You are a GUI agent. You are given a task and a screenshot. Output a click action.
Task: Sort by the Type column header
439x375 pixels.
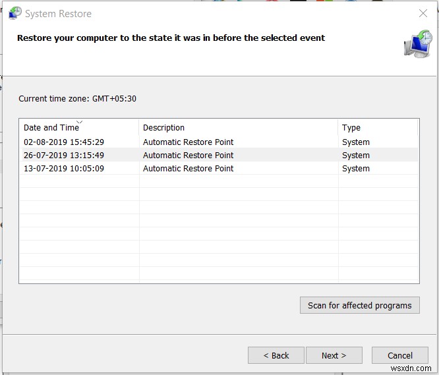tap(351, 128)
